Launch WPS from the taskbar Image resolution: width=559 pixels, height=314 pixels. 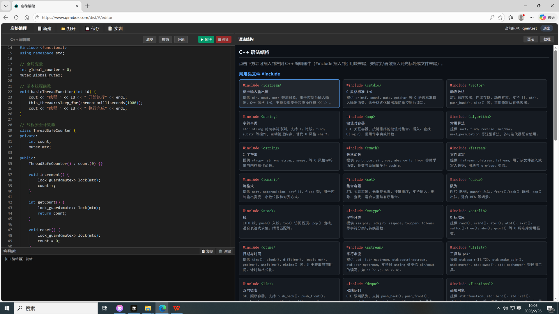[177, 308]
